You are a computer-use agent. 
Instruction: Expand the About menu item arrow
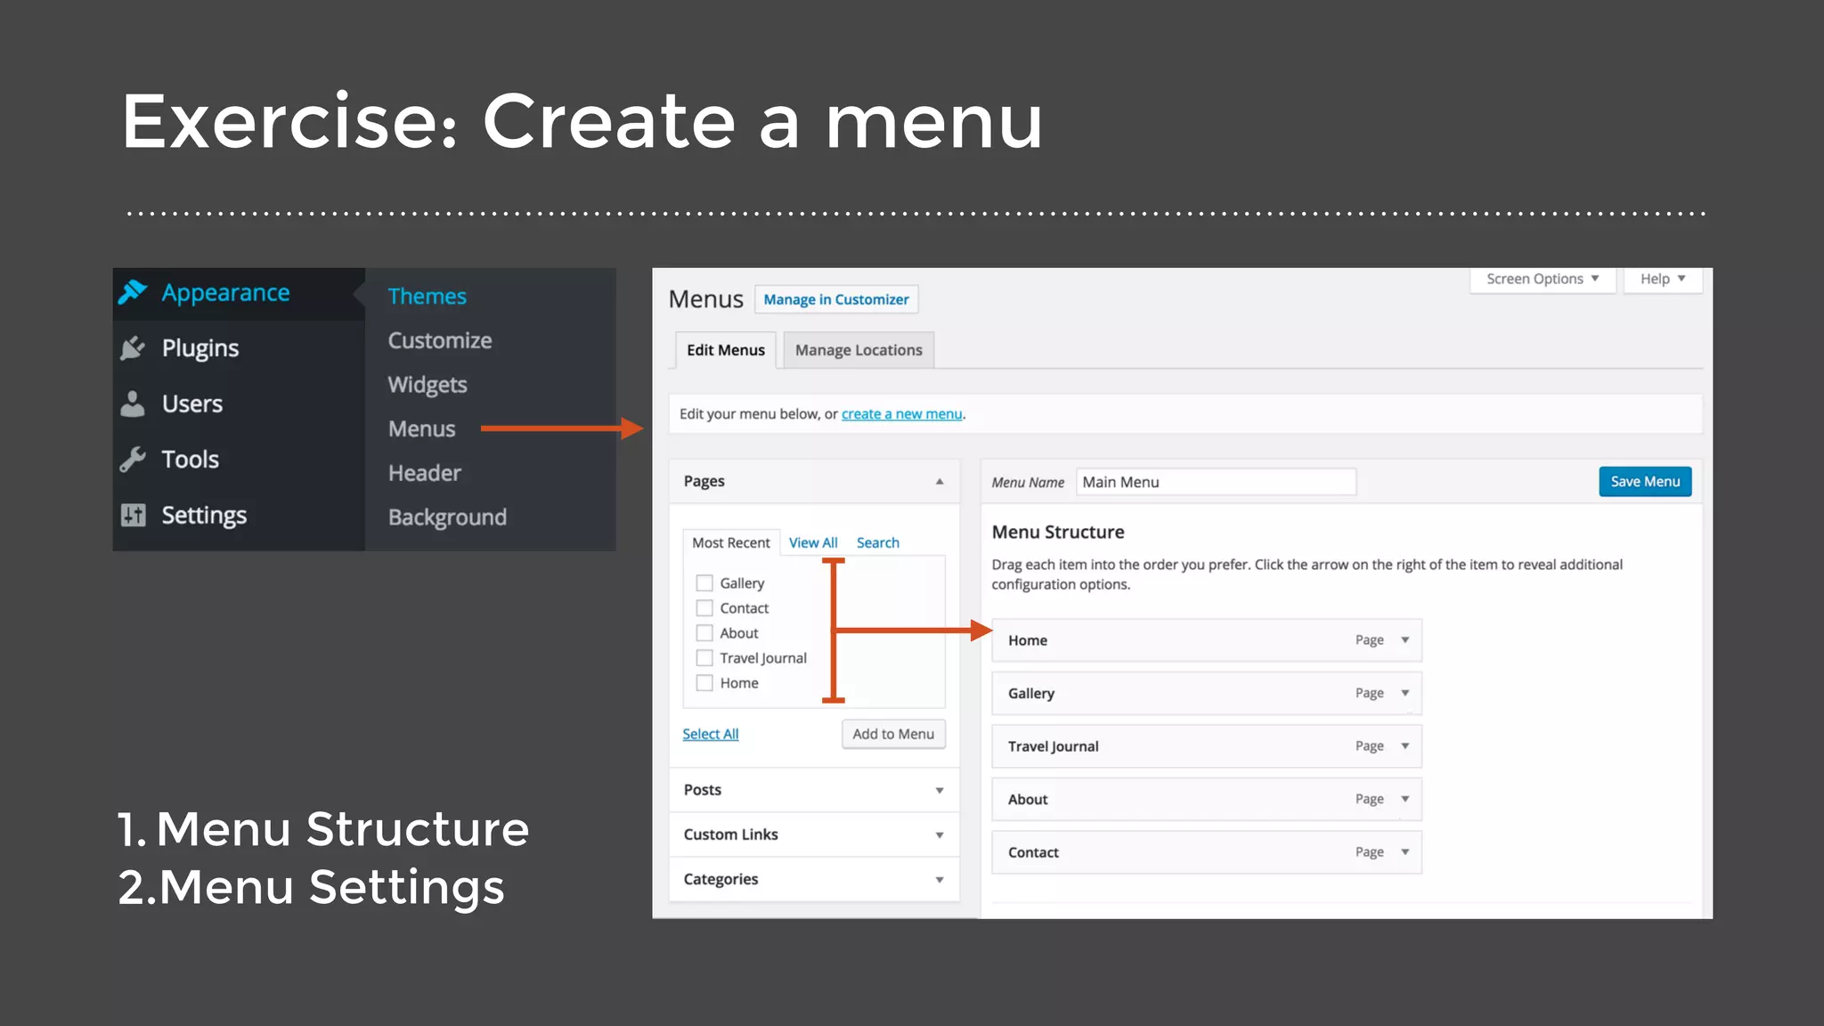tap(1405, 799)
